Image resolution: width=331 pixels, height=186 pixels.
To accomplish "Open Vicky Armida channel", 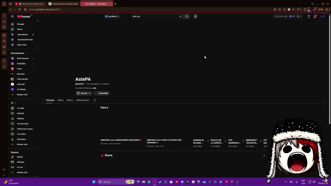I will click(22, 79).
